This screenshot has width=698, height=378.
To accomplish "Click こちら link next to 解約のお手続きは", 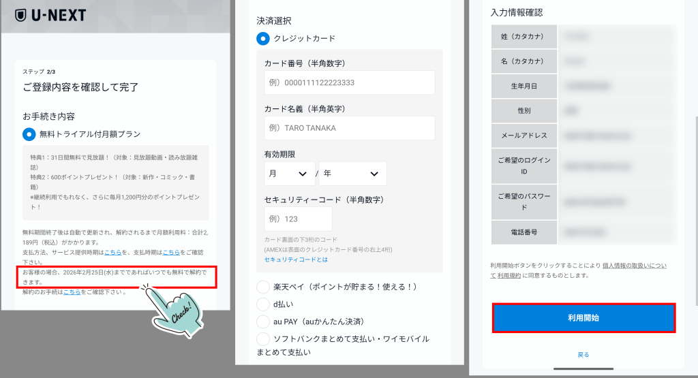I will click(x=72, y=292).
